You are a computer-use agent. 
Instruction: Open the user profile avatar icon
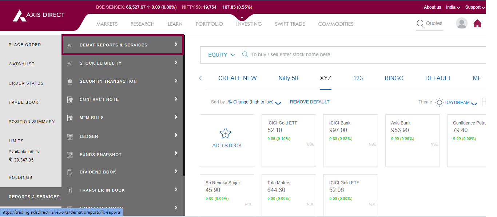pos(461,23)
